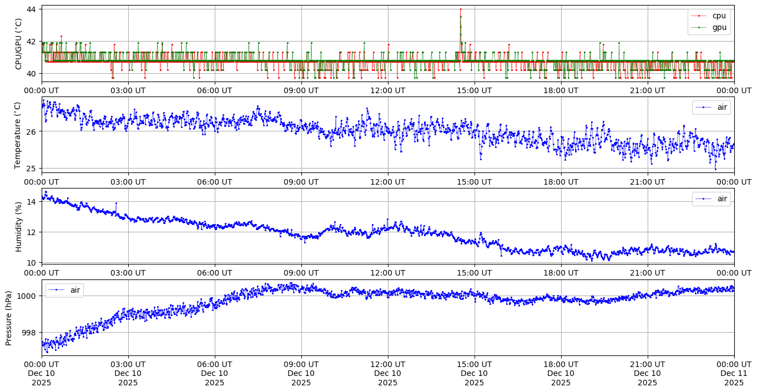Click 09:00 UT label under the CPU/GPU plot
Screen dimensions: 757x392
[x=301, y=90]
